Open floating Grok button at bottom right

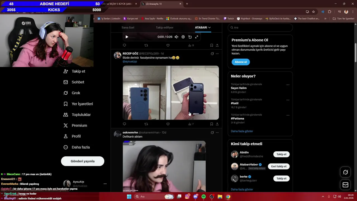click(345, 172)
